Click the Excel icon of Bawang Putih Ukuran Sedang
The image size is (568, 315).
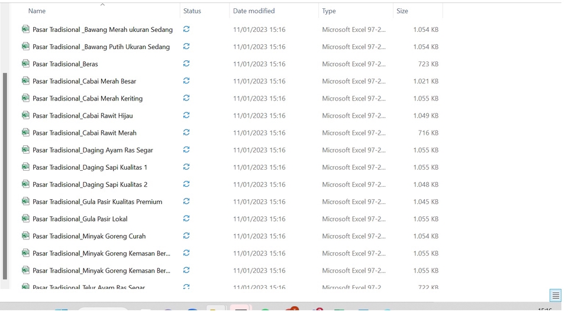click(25, 46)
